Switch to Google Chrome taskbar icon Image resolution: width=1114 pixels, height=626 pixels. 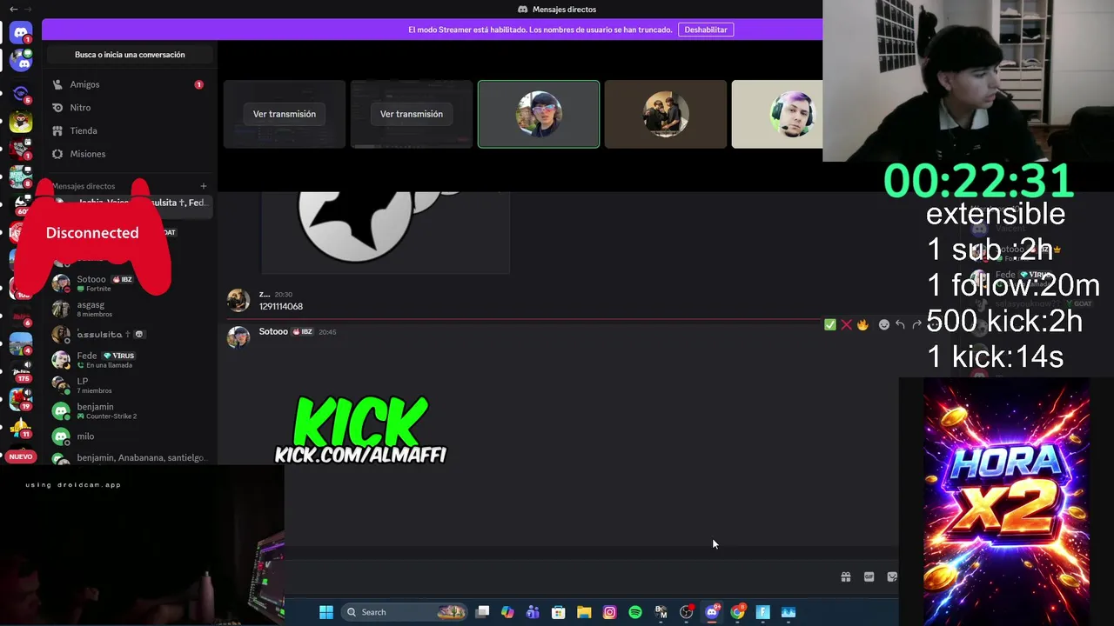pyautogui.click(x=737, y=612)
